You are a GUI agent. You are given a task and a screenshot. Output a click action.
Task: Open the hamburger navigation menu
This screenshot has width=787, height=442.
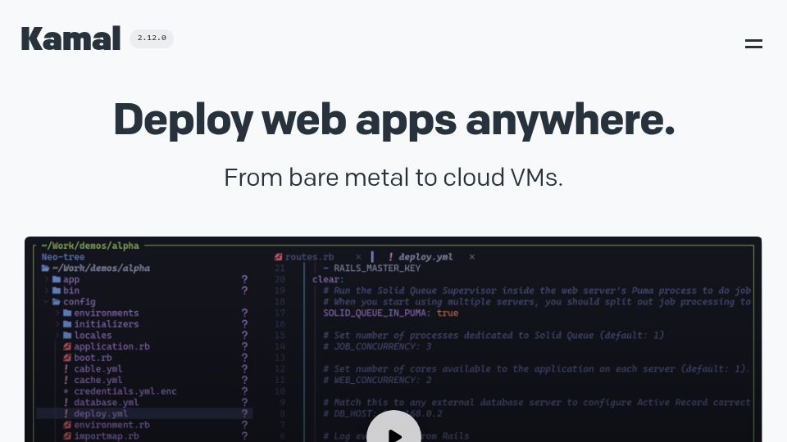pos(753,44)
